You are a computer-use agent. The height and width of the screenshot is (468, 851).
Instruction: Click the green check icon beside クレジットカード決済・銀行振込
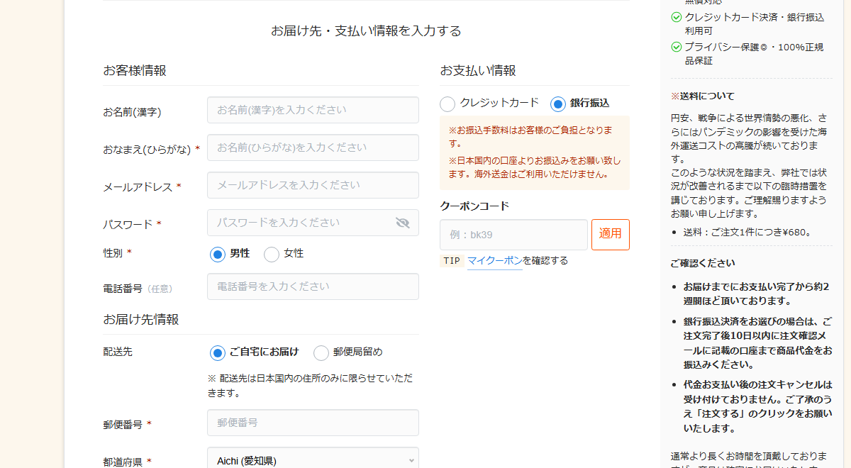(x=677, y=17)
